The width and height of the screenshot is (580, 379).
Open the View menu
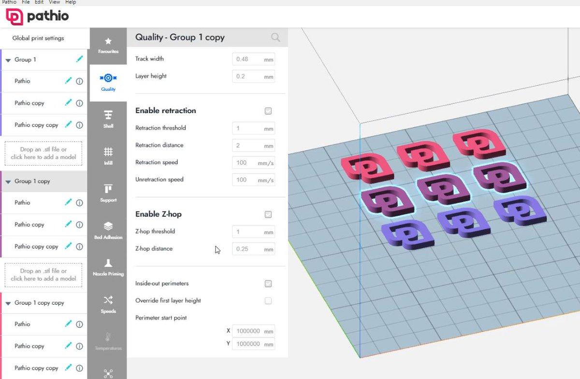pyautogui.click(x=55, y=2)
